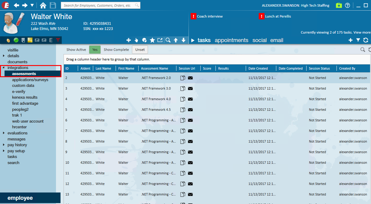
Task: Switch to the social tab
Action: pos(260,40)
